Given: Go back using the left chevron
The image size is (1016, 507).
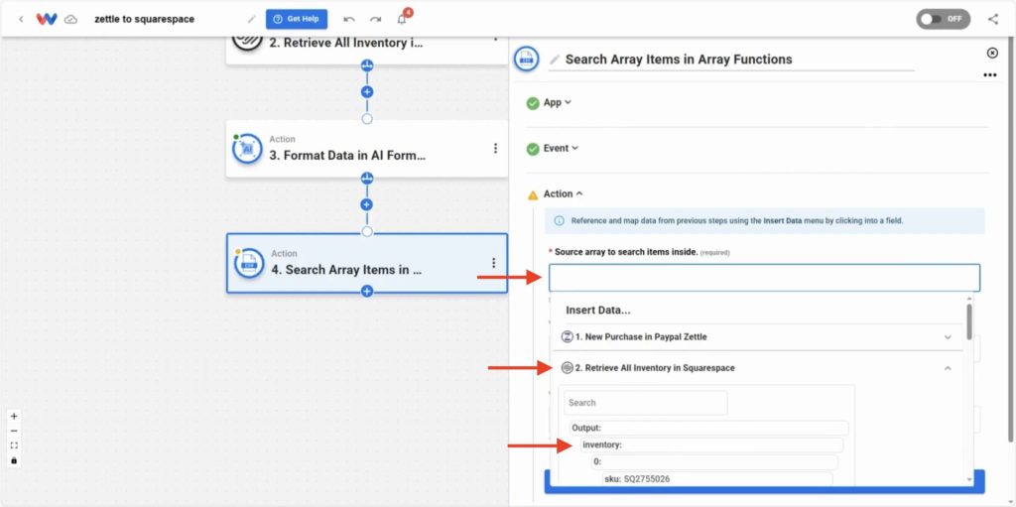Looking at the screenshot, I should click(21, 19).
